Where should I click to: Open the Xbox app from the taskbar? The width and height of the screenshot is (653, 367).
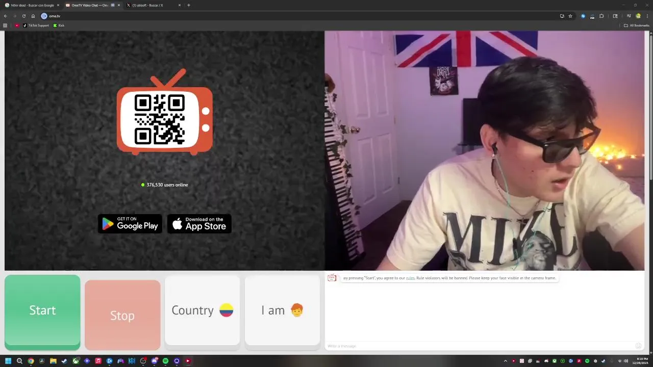(76, 361)
